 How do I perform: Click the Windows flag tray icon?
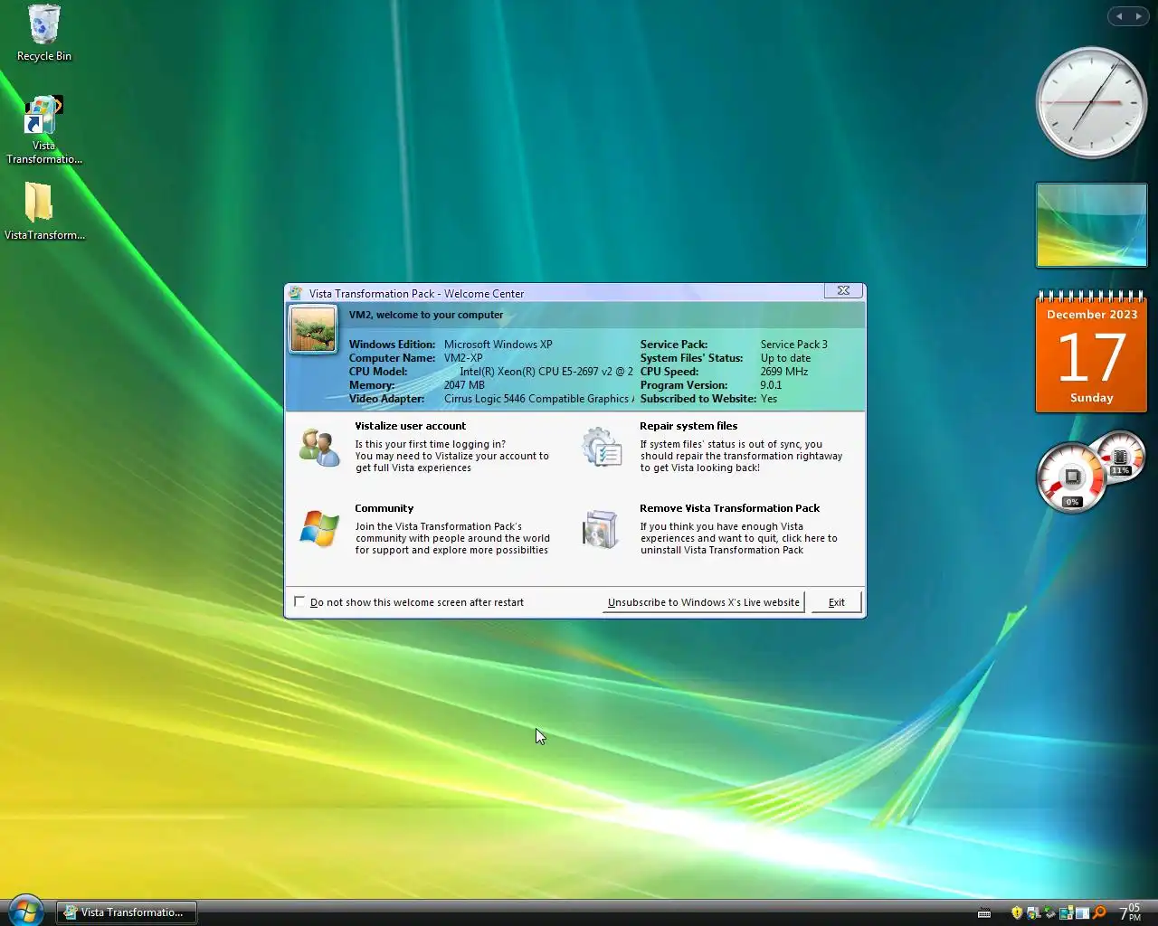tap(1033, 913)
